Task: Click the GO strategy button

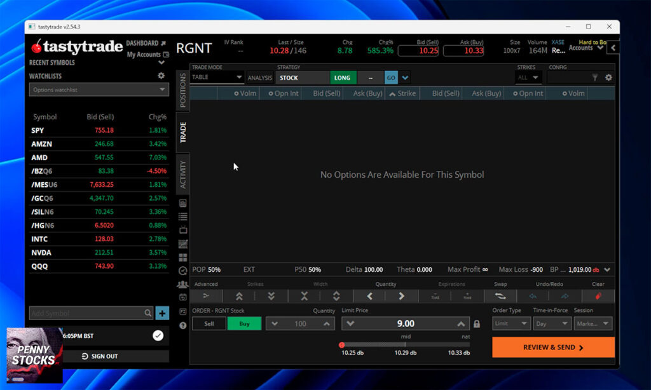Action: [x=391, y=77]
